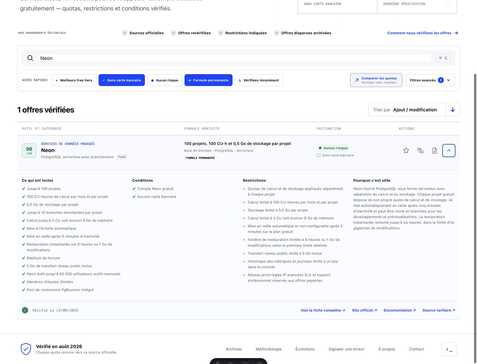Click Aucune carte bancaire condition
This screenshot has height=364, width=477.
(157, 197)
